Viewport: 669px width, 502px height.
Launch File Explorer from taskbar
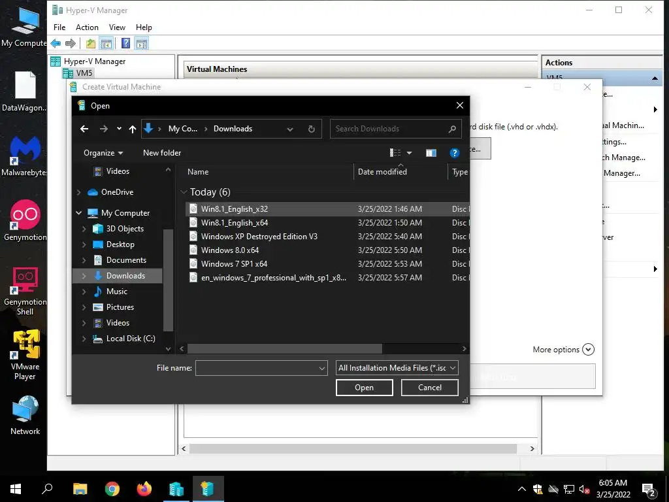[80, 489]
